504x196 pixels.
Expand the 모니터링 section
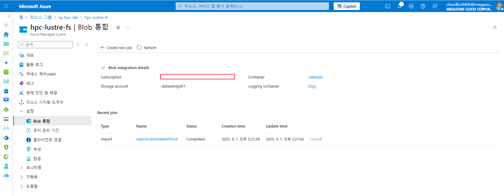[x=22, y=167]
